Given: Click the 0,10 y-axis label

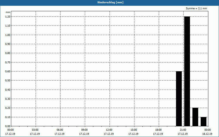Looking at the screenshot, I should coord(8,117).
